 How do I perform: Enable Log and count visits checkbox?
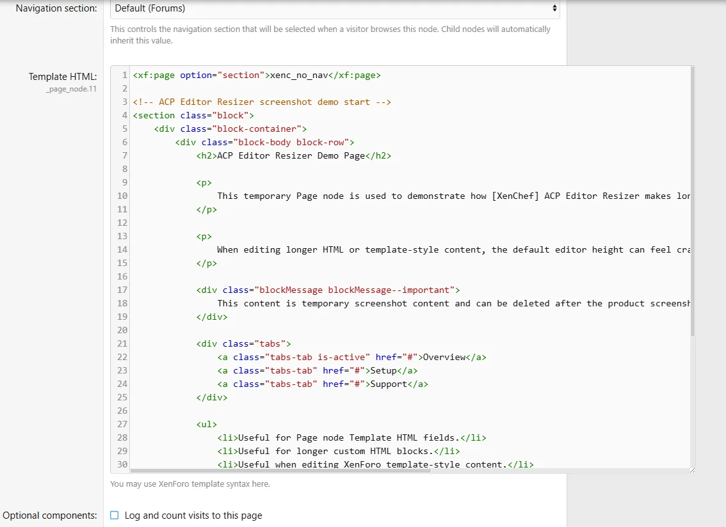click(x=115, y=515)
